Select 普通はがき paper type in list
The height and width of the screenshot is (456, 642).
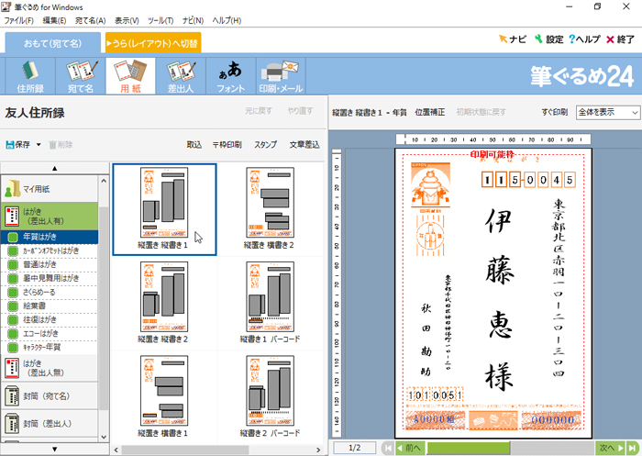[50, 263]
